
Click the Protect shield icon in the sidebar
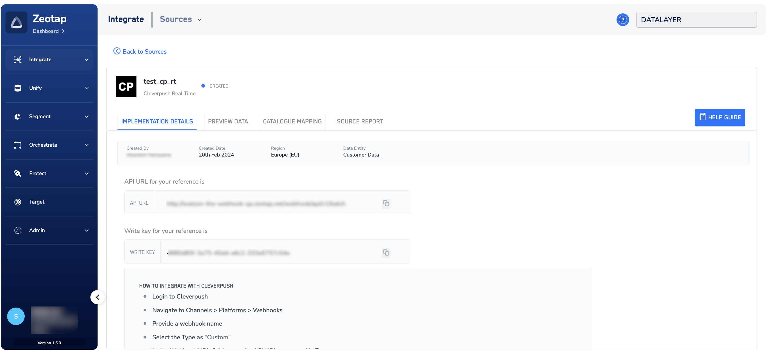tap(18, 173)
